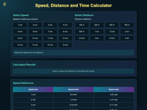This screenshot has width=147, height=110.
Task: Click 'Select one speed and one distance' message
Action: click(x=73, y=53)
